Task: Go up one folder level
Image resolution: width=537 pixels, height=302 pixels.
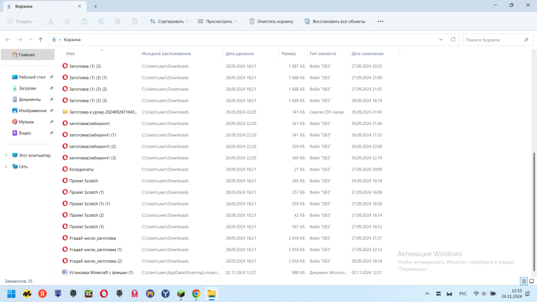Action: pyautogui.click(x=41, y=40)
